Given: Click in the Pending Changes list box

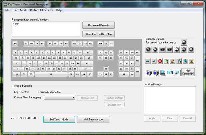Looking at the screenshot, I should click(x=170, y=100).
